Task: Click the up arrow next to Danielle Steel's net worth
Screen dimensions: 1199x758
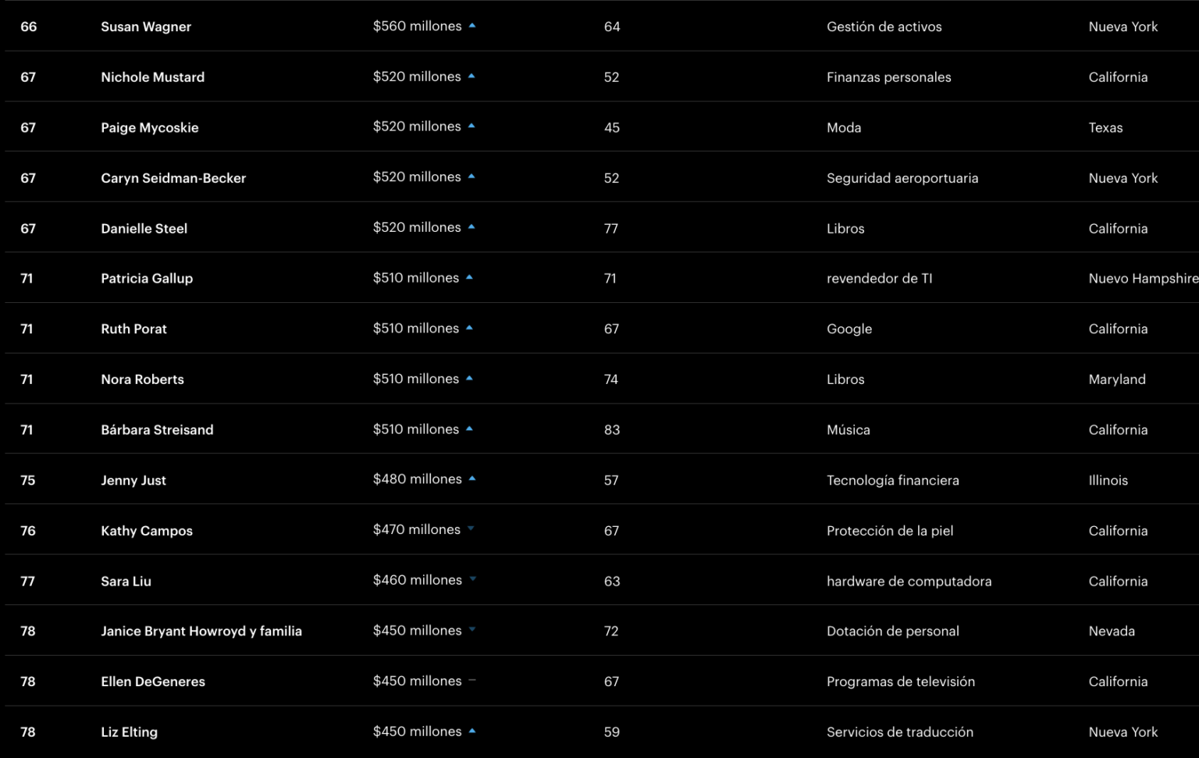Action: [471, 227]
